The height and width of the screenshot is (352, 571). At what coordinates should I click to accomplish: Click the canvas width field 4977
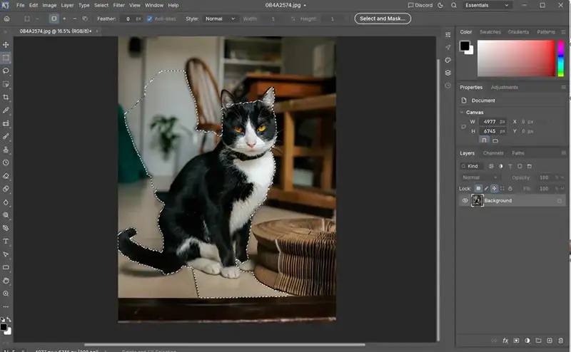click(x=492, y=122)
